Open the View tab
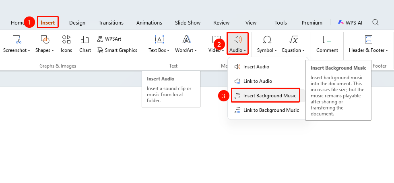This screenshot has height=183, width=394. (251, 23)
